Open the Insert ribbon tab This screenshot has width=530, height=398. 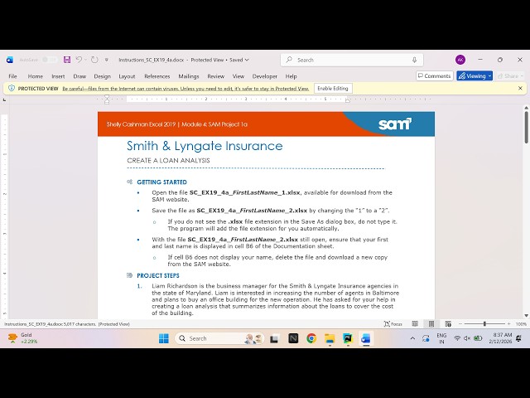click(x=58, y=76)
